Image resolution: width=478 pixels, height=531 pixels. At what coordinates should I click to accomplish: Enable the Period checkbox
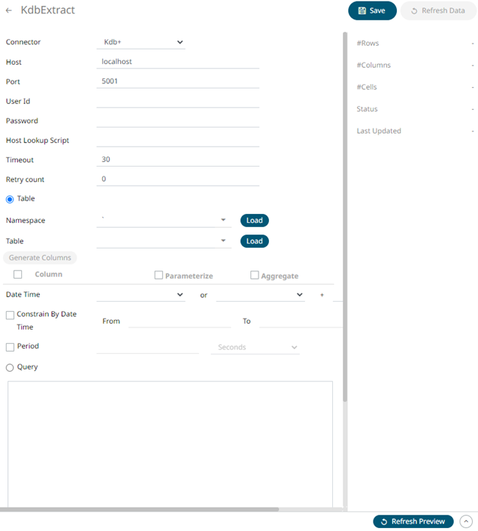(10, 347)
